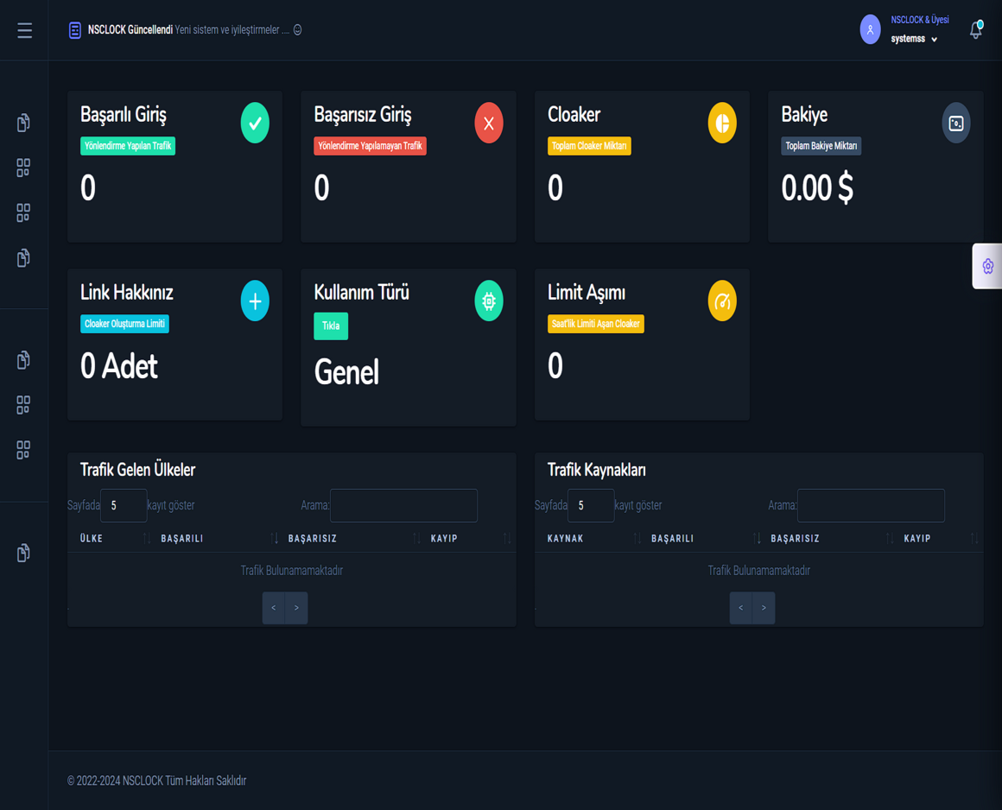The height and width of the screenshot is (810, 1002).
Task: Click the Bakiye wallet icon
Action: 955,123
